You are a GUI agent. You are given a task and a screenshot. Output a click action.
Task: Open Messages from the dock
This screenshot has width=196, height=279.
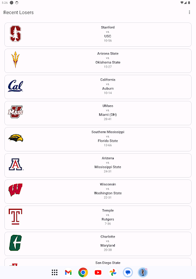pyautogui.click(x=128, y=272)
